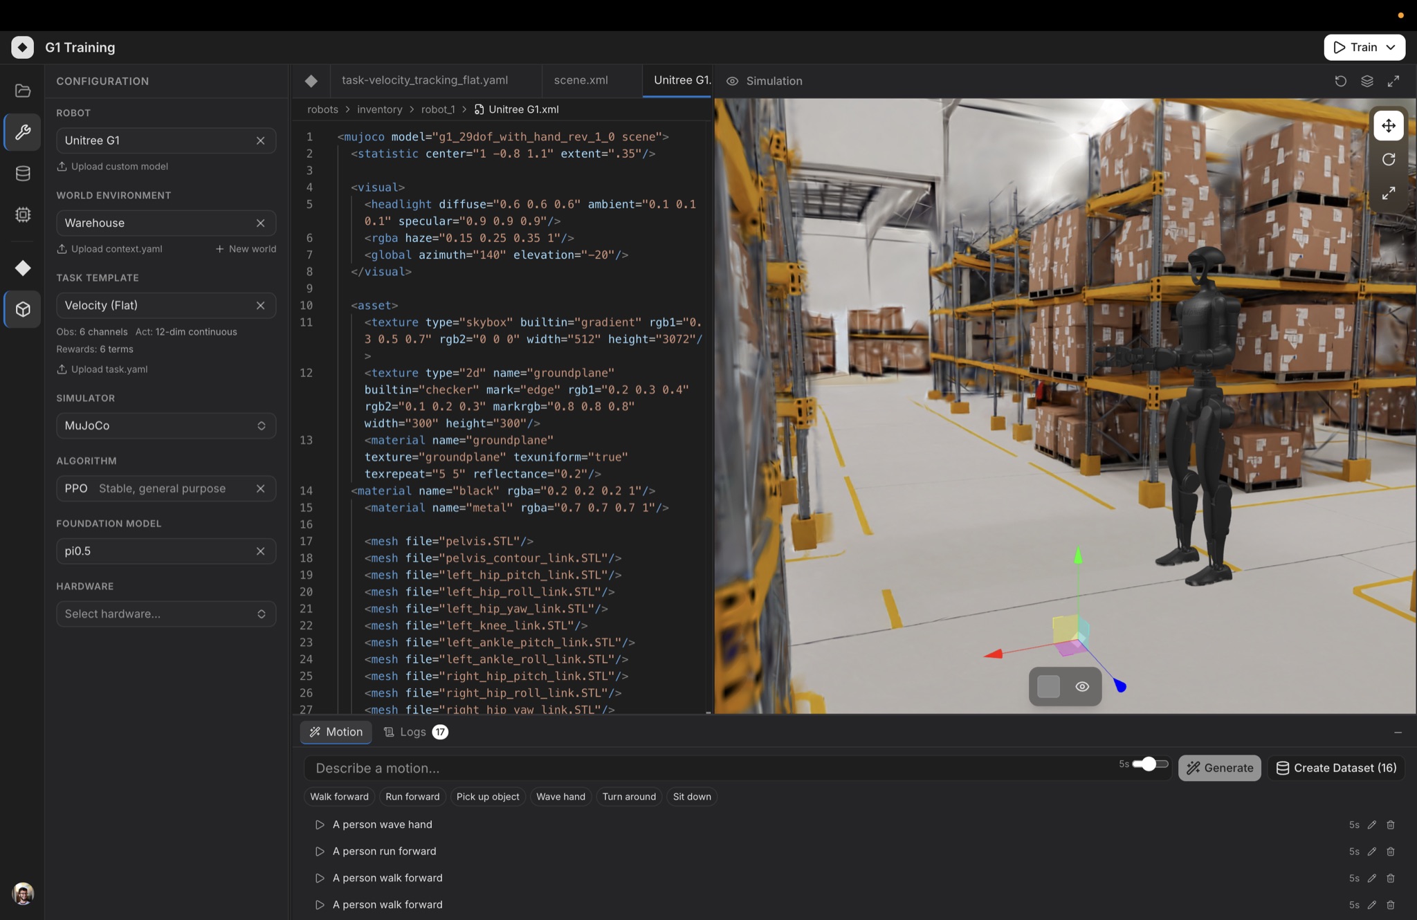Open the hardware chip panel in sidebar
This screenshot has height=920, width=1417.
[23, 214]
